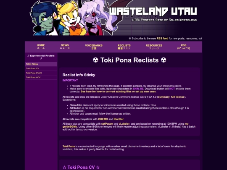The width and height of the screenshot is (227, 170).
Task: Open the NEWS navigation tab
Action: (65, 47)
